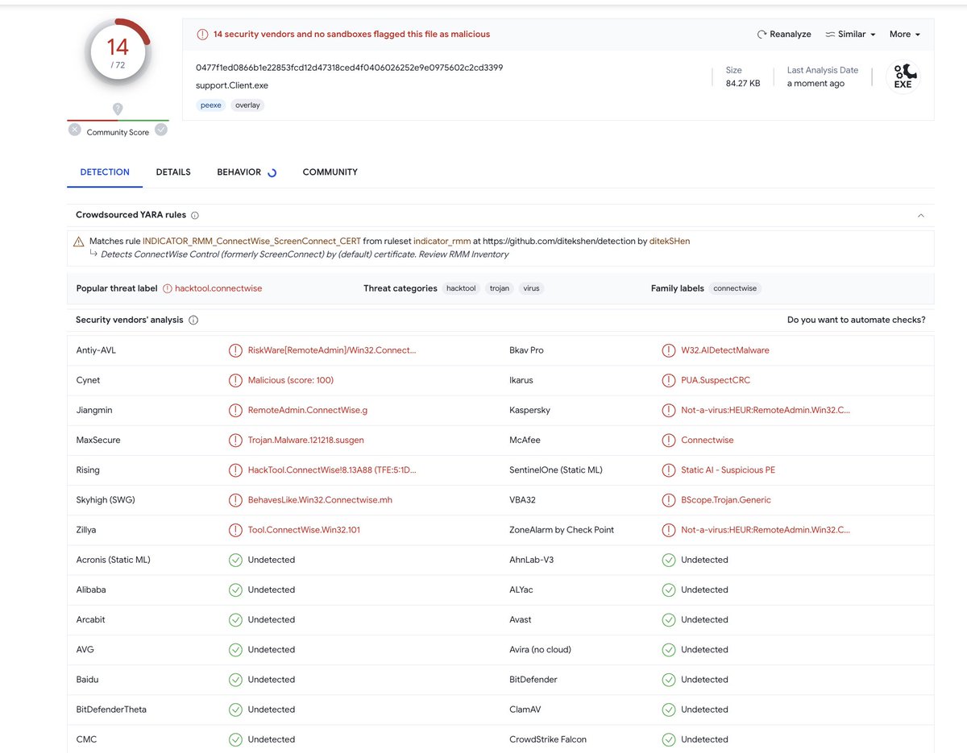
Task: Click the similar-files icon beside Similar
Action: click(830, 35)
